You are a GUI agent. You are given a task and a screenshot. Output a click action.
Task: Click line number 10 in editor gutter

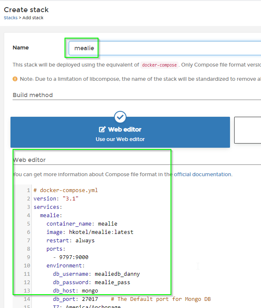pyautogui.click(x=27, y=266)
